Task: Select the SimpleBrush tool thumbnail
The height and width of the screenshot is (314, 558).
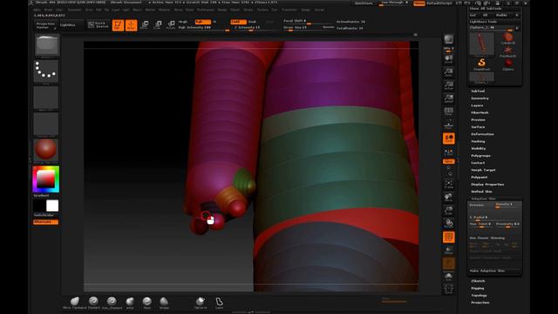Action: pos(481,65)
